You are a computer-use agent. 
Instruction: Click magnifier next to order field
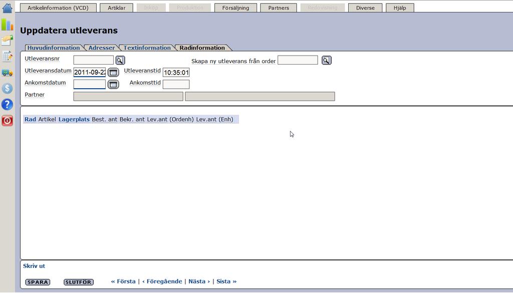click(327, 60)
